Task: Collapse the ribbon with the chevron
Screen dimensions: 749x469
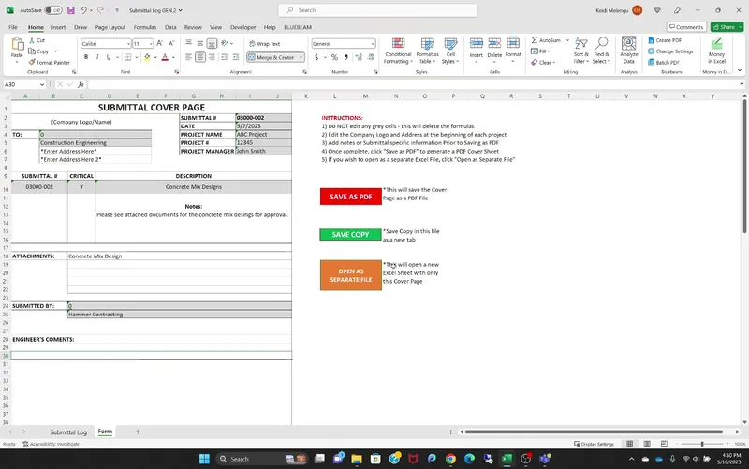Action: [740, 71]
